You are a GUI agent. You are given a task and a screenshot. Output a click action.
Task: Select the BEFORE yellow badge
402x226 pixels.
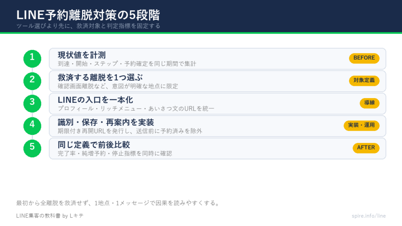pos(364,58)
